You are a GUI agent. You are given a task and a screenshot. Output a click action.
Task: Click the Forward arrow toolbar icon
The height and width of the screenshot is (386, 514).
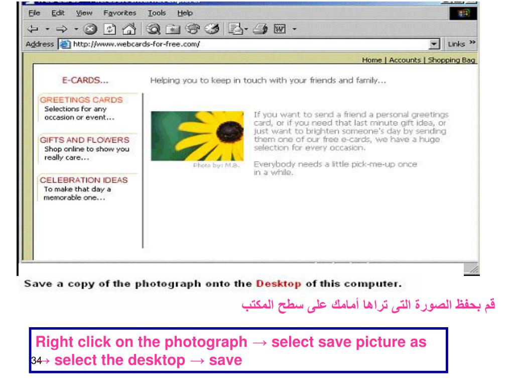61,29
